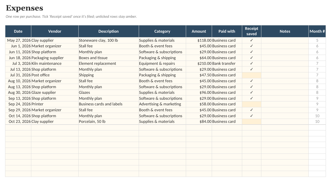Untick Receipt saved for Jun 1 Stall fee row
Image resolution: width=331 pixels, height=182 pixels.
pyautogui.click(x=251, y=46)
